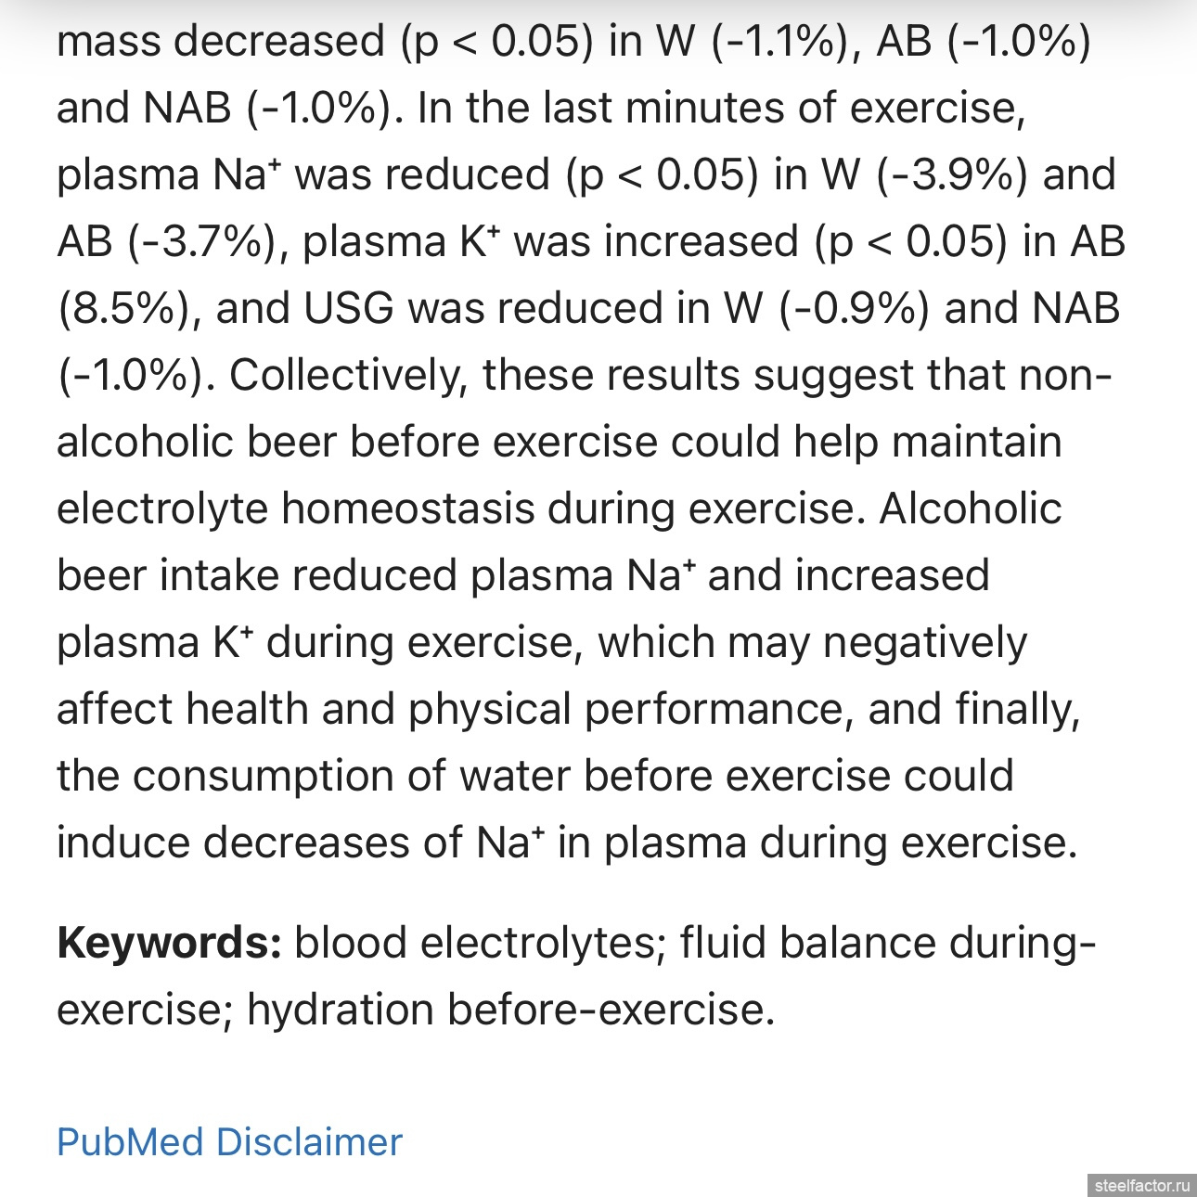Click the '(-0.9%)' percentage value

click(854, 309)
